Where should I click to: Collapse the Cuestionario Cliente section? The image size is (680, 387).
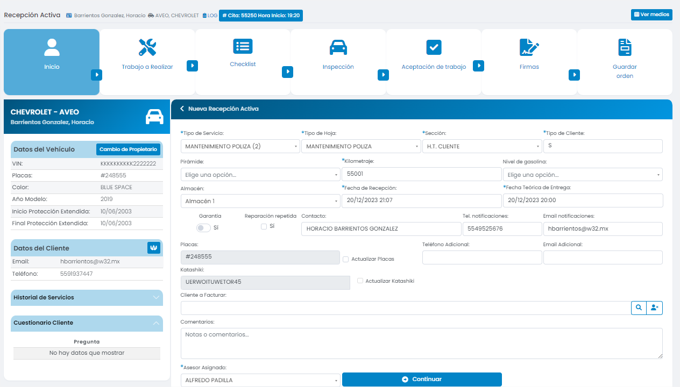(87, 323)
